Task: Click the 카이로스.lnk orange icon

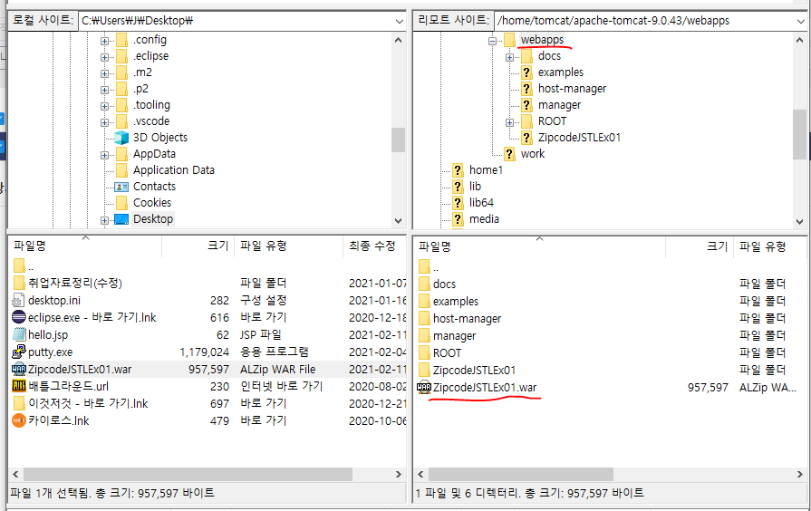Action: click(19, 420)
